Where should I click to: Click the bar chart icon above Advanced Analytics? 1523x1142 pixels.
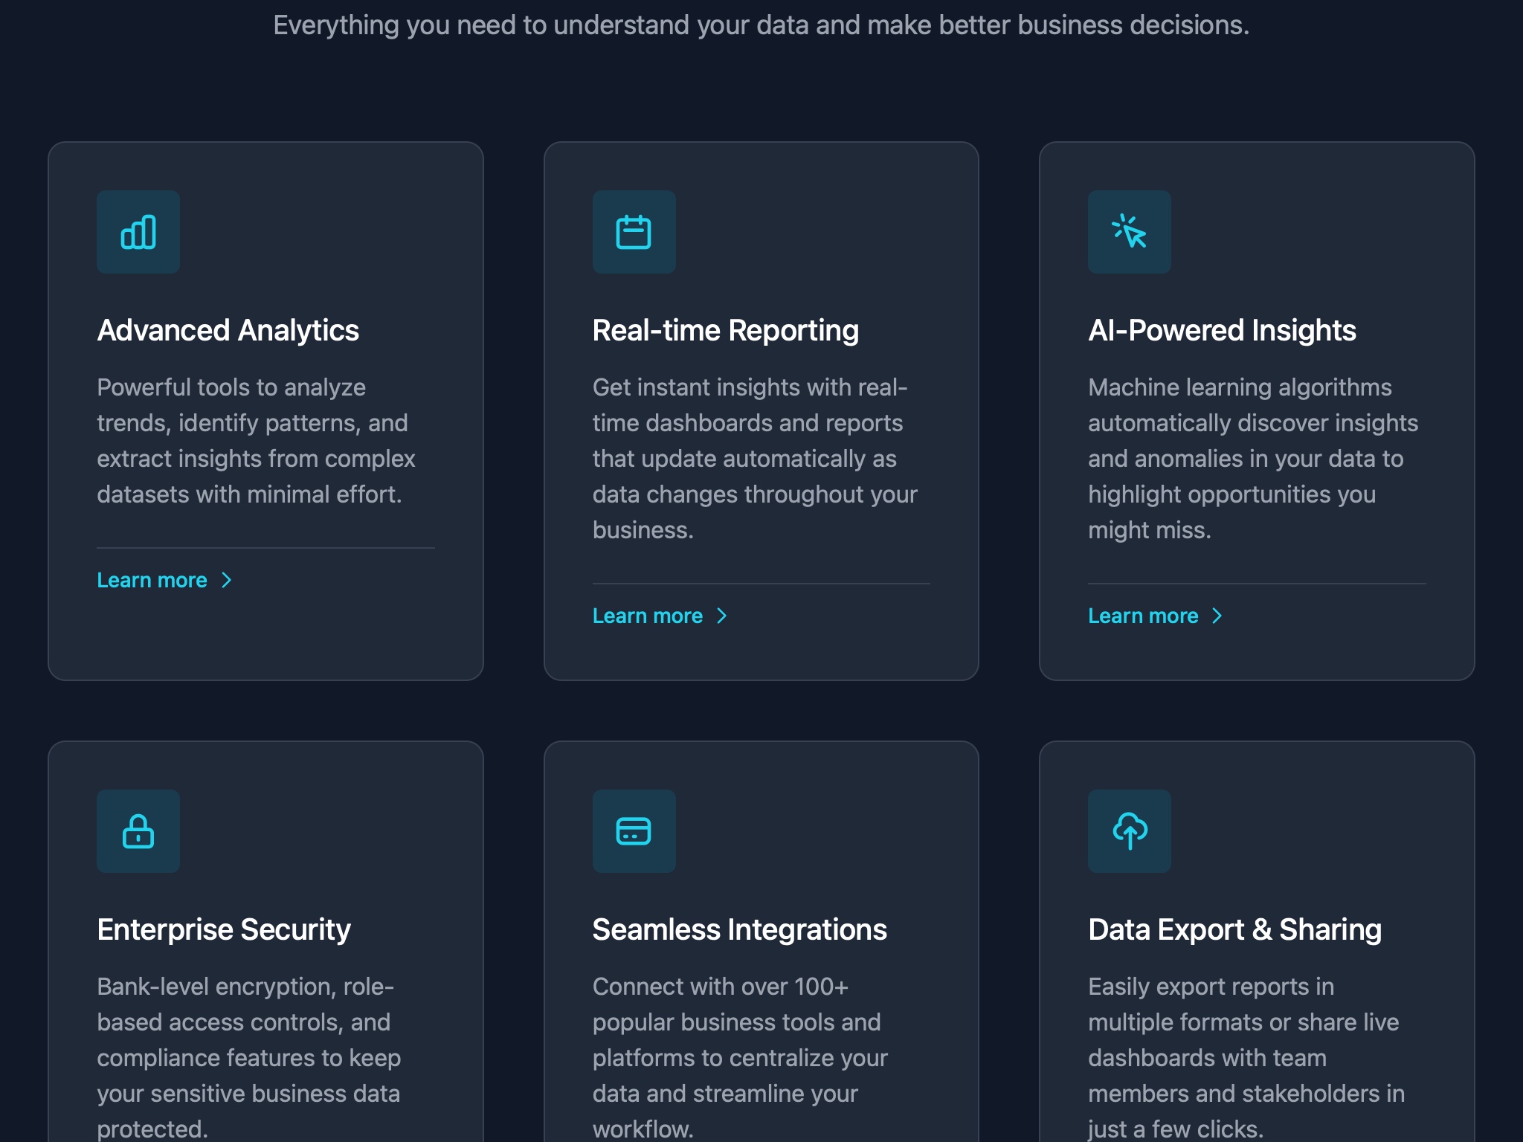[138, 231]
